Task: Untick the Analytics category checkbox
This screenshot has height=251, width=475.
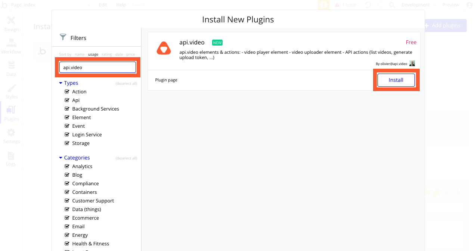Action: tap(66, 166)
